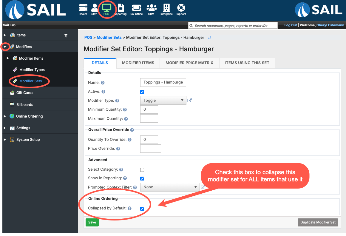Click Duplicate Modifier Set button
The width and height of the screenshot is (346, 236).
pos(318,223)
